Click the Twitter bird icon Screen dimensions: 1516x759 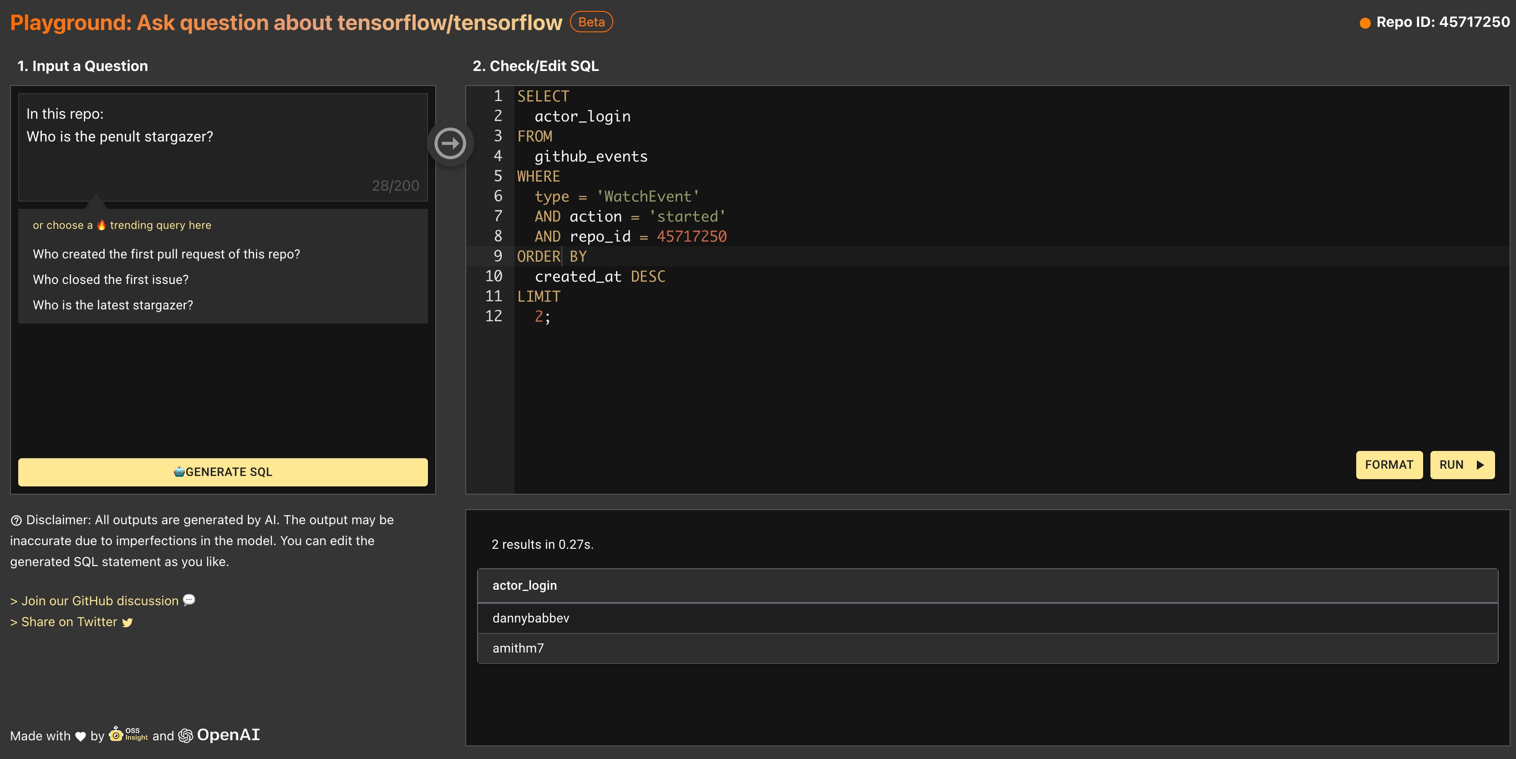pos(127,622)
